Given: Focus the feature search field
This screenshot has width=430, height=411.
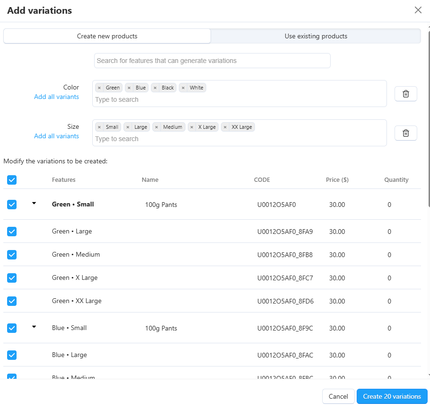Looking at the screenshot, I should click(212, 61).
